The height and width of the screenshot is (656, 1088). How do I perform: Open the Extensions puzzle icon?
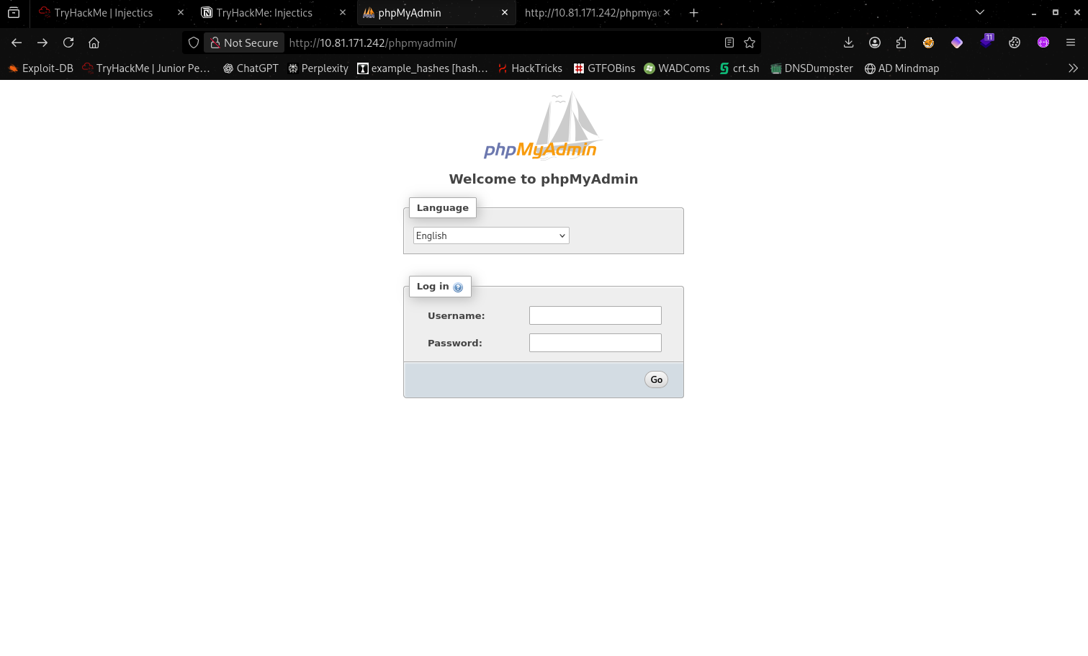901,42
